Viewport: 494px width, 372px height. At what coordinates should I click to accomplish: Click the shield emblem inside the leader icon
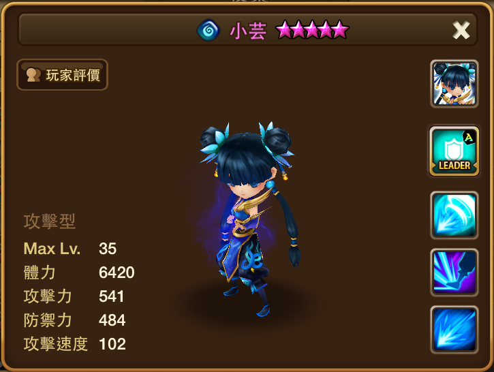click(454, 150)
